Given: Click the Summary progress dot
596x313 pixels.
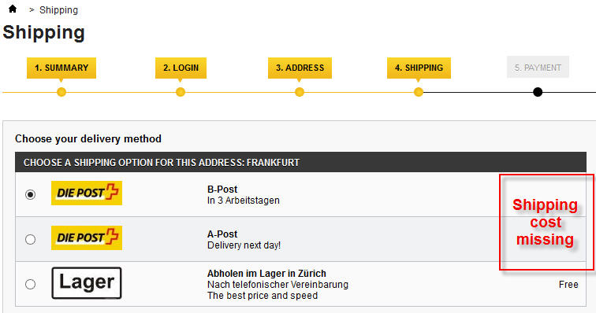Looking at the screenshot, I should coord(61,92).
